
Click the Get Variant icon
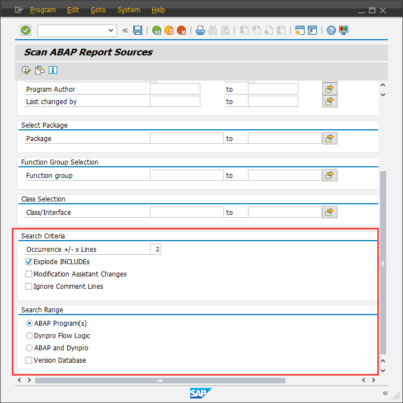pyautogui.click(x=40, y=70)
